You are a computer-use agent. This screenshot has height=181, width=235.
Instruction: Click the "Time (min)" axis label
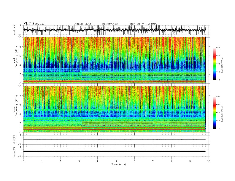point(119,164)
